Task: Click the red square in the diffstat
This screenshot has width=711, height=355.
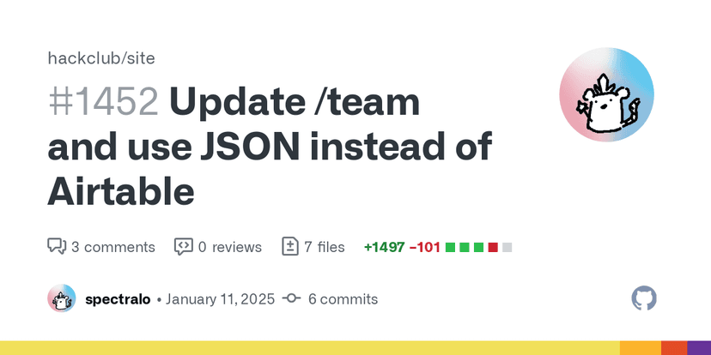Action: point(493,248)
